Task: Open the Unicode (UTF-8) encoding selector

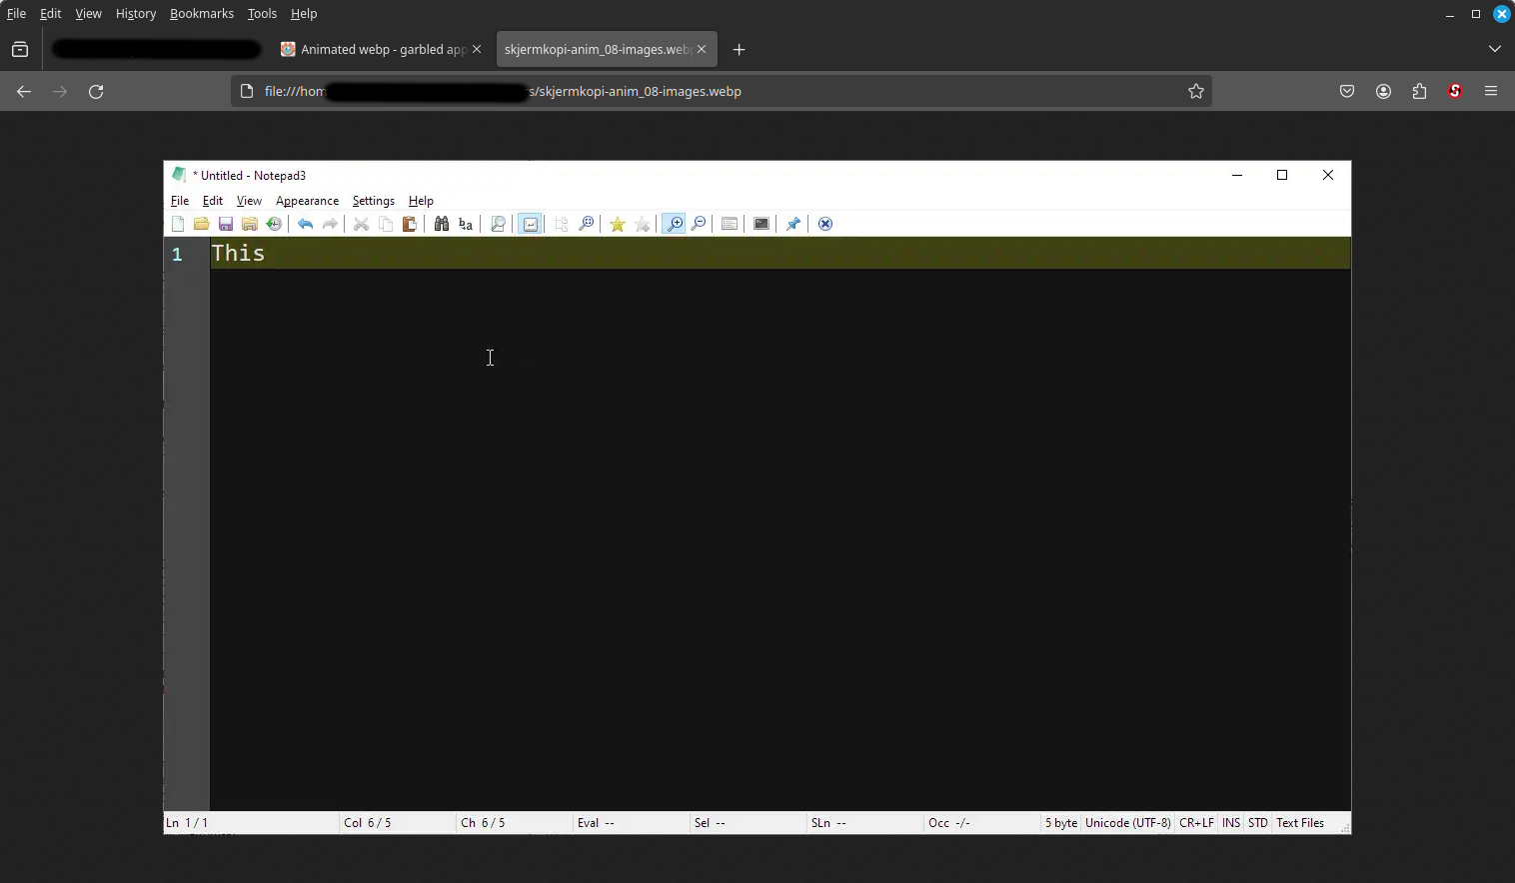Action: click(1127, 823)
